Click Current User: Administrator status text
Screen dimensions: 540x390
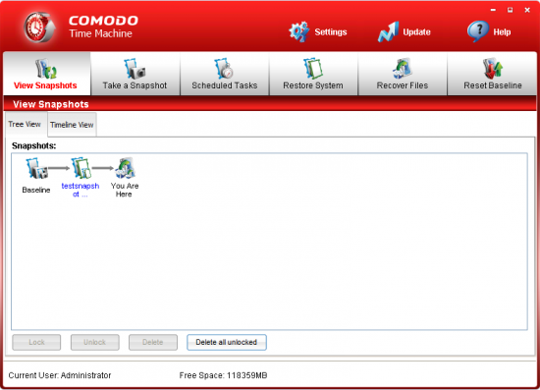pyautogui.click(x=60, y=375)
